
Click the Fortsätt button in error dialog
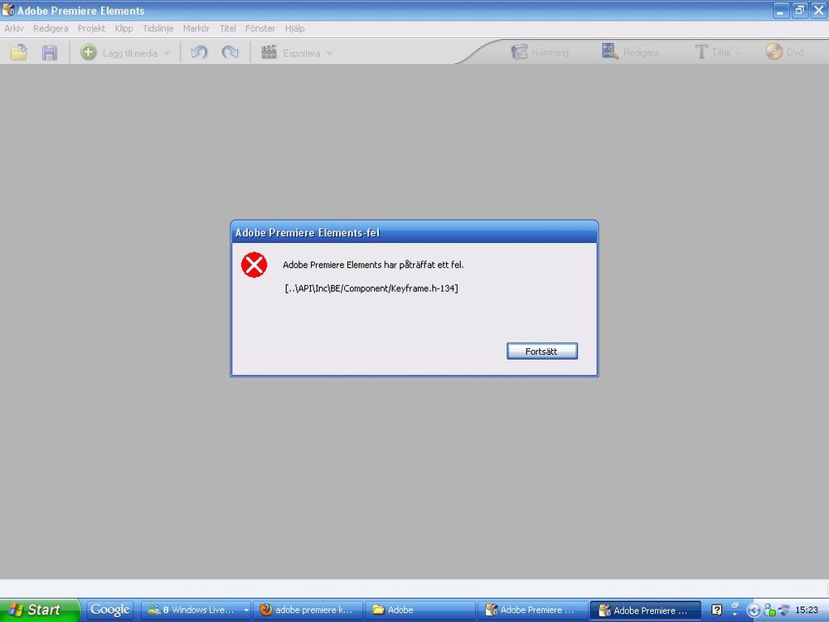(541, 352)
